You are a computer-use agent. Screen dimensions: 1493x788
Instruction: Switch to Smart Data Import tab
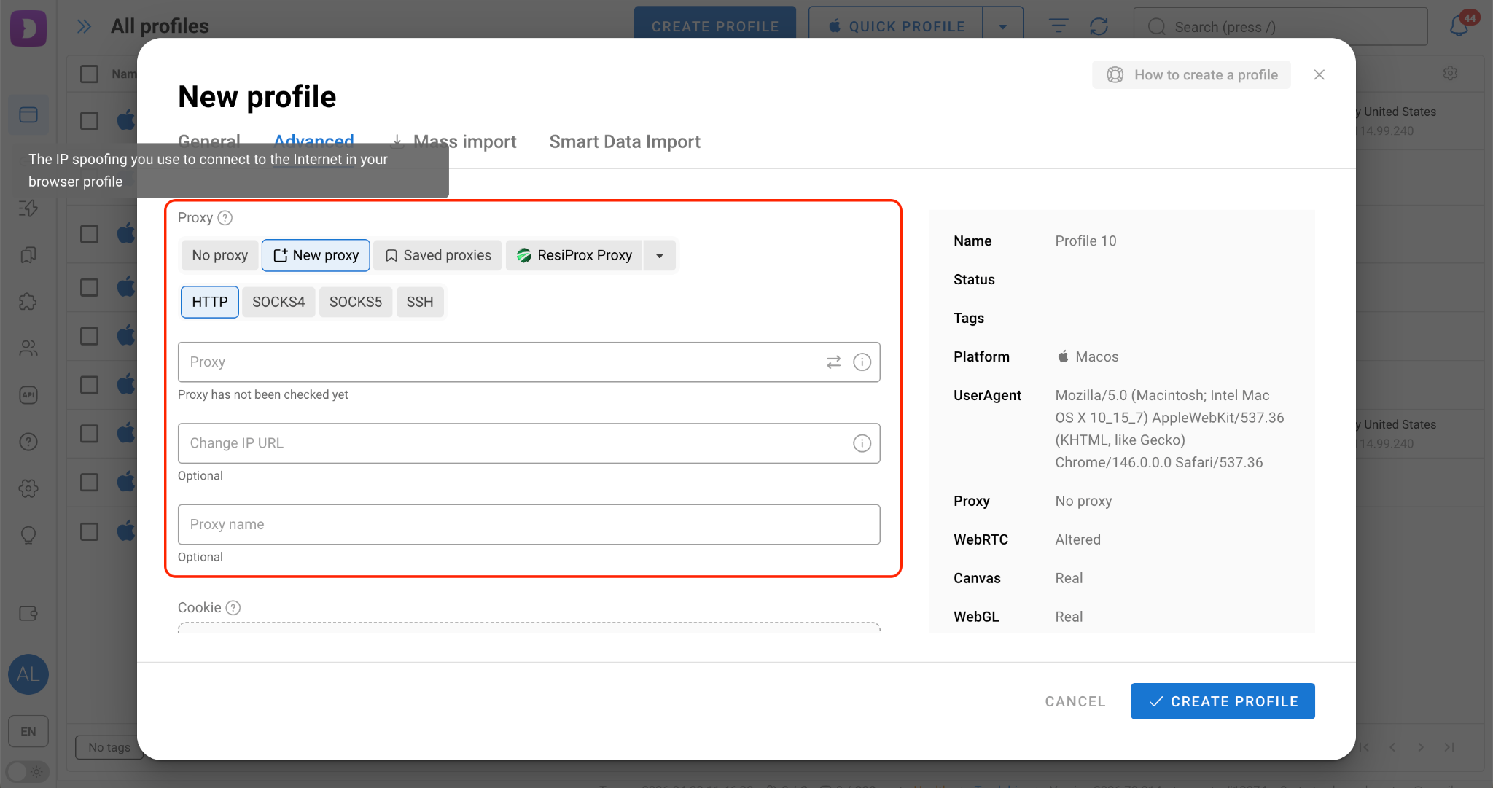click(x=625, y=141)
